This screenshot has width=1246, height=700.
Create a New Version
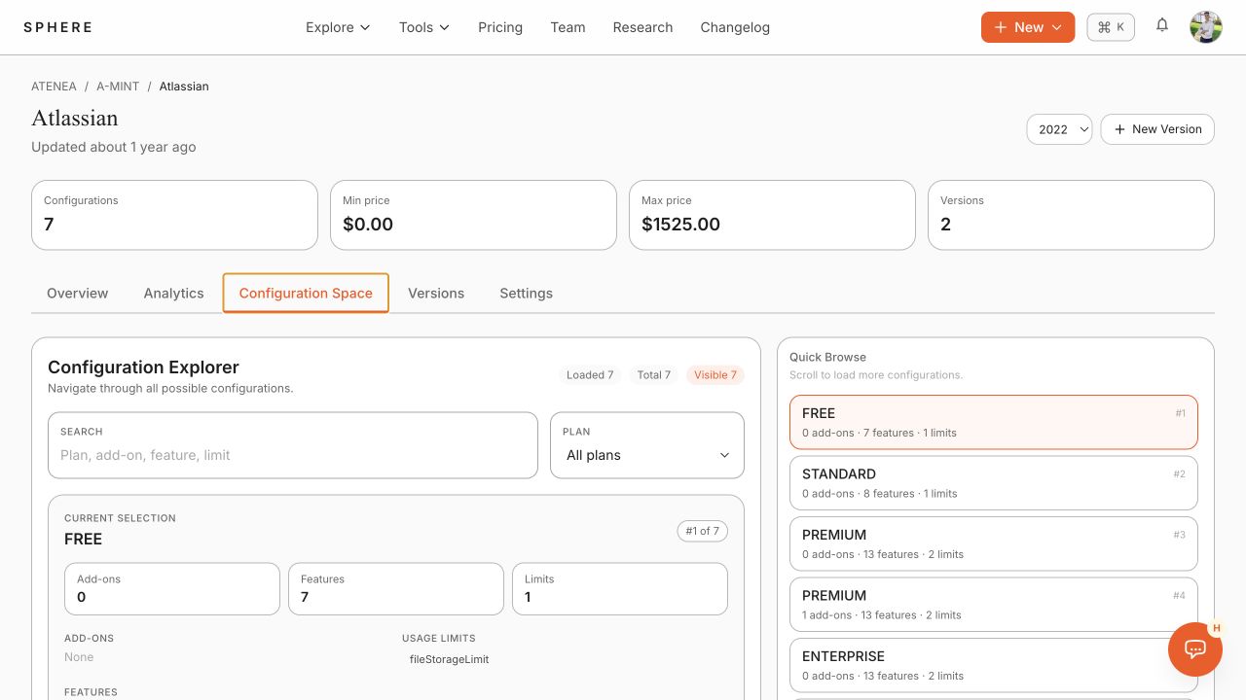tap(1157, 129)
